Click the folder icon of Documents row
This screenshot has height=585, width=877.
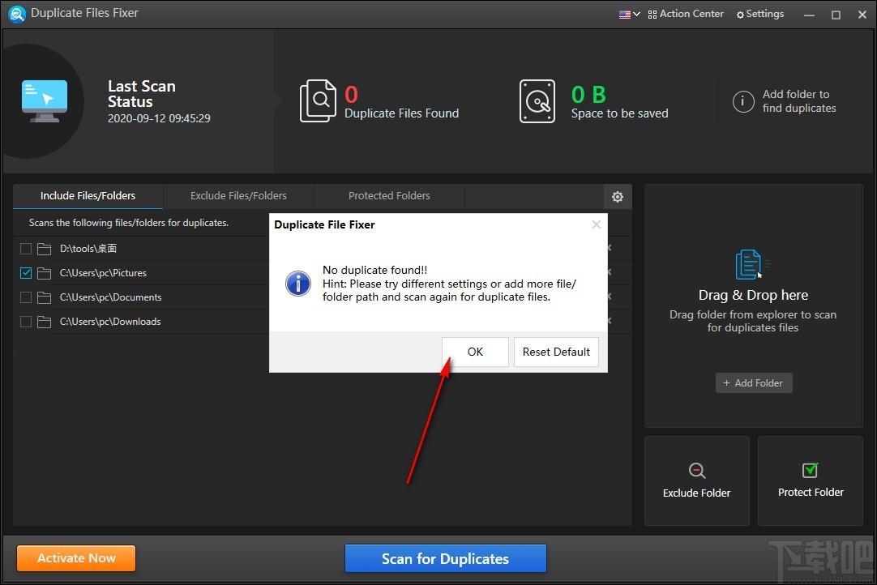coord(45,297)
